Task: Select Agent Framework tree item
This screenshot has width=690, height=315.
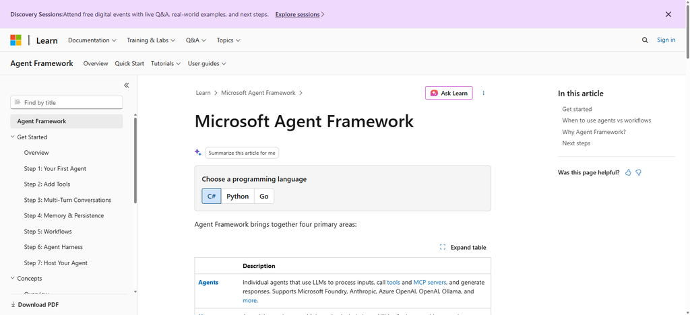Action: 67,121
